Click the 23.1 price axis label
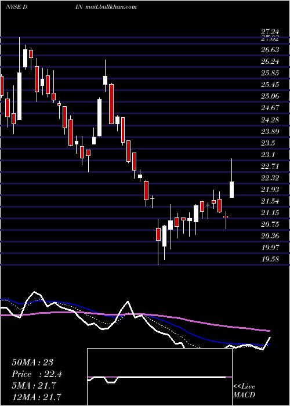 [x=268, y=155]
